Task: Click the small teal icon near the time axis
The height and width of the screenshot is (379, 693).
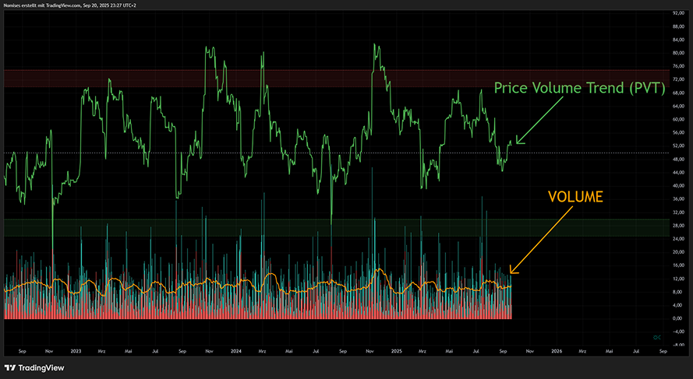Action: click(x=657, y=337)
